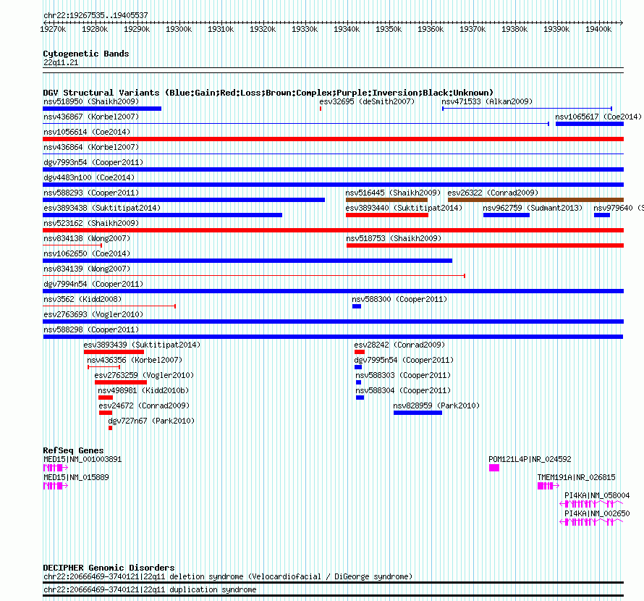Open the esv2763693 (Vogler2010) label
This screenshot has width=644, height=601.
(93, 314)
